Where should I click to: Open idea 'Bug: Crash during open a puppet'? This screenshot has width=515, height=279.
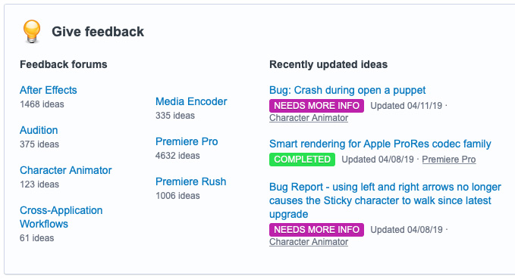[347, 90]
